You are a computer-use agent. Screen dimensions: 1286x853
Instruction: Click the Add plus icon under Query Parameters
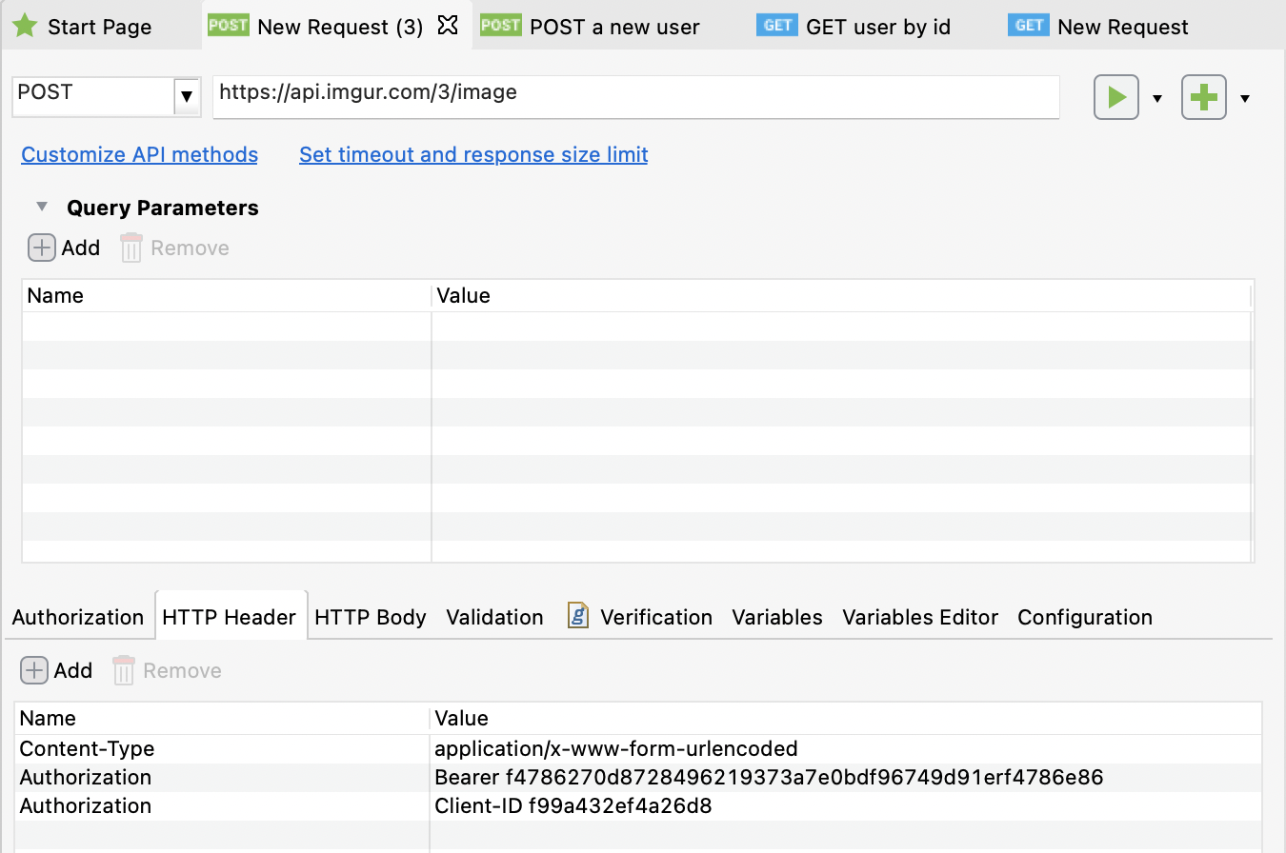(x=41, y=248)
